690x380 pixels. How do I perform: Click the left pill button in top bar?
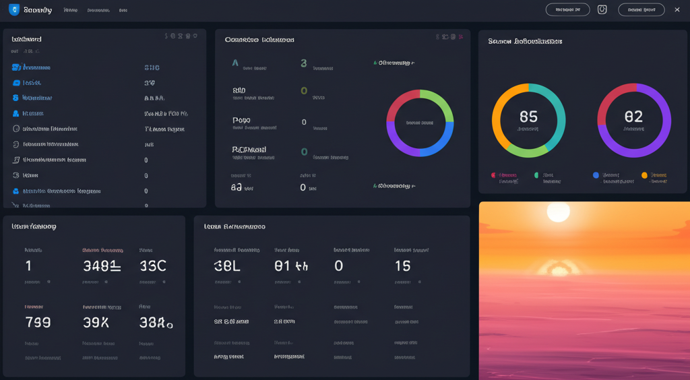[567, 9]
